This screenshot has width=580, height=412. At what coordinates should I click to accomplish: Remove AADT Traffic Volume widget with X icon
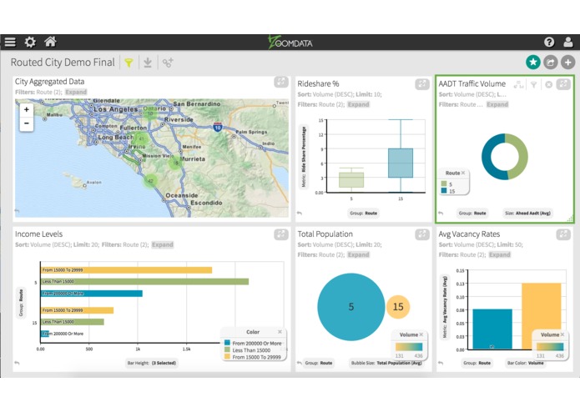click(548, 85)
